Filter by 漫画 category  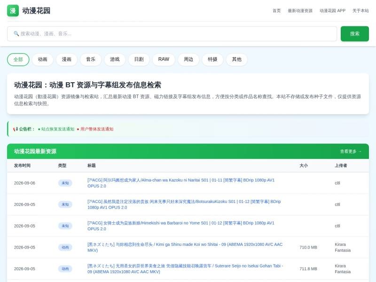coord(67,60)
